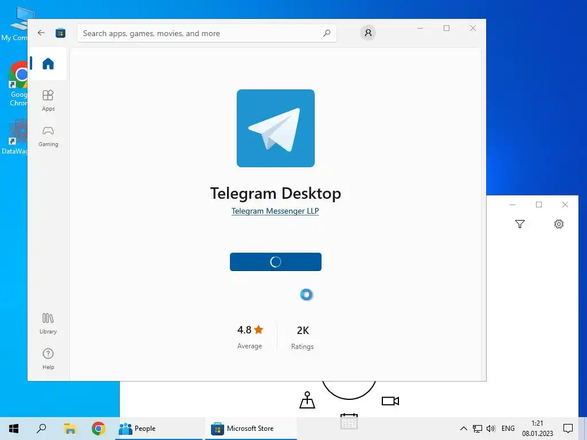Image resolution: width=587 pixels, height=440 pixels.
Task: Open taskbar search magnifier
Action: point(41,429)
